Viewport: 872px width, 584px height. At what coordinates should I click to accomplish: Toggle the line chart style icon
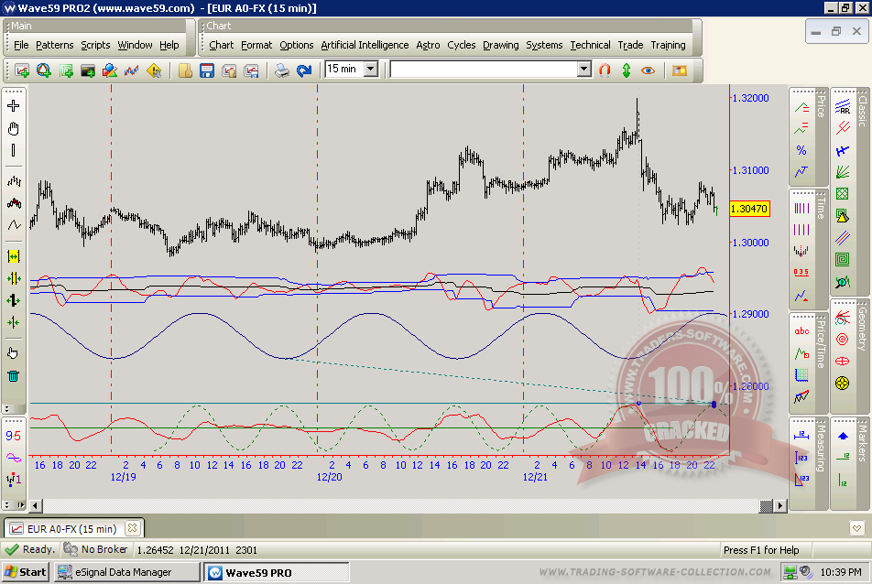point(14,225)
